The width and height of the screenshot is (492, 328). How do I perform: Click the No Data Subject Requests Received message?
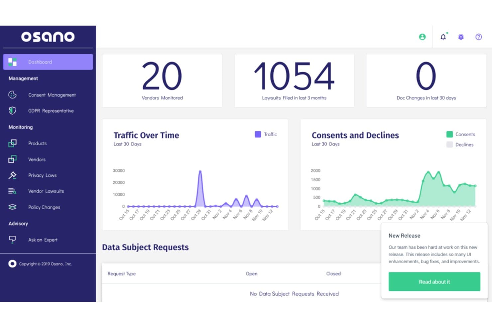[294, 294]
